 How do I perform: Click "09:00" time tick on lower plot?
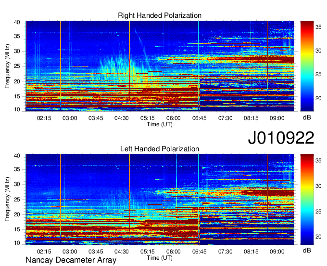[277, 252]
